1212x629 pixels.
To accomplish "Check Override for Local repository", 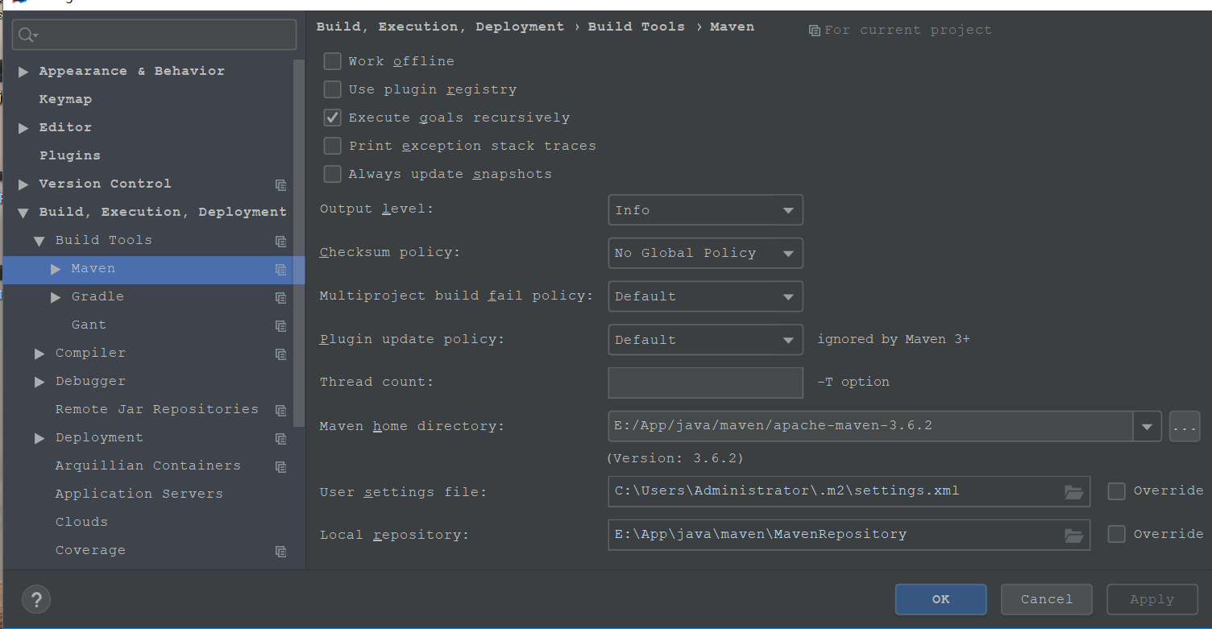I will [1116, 534].
